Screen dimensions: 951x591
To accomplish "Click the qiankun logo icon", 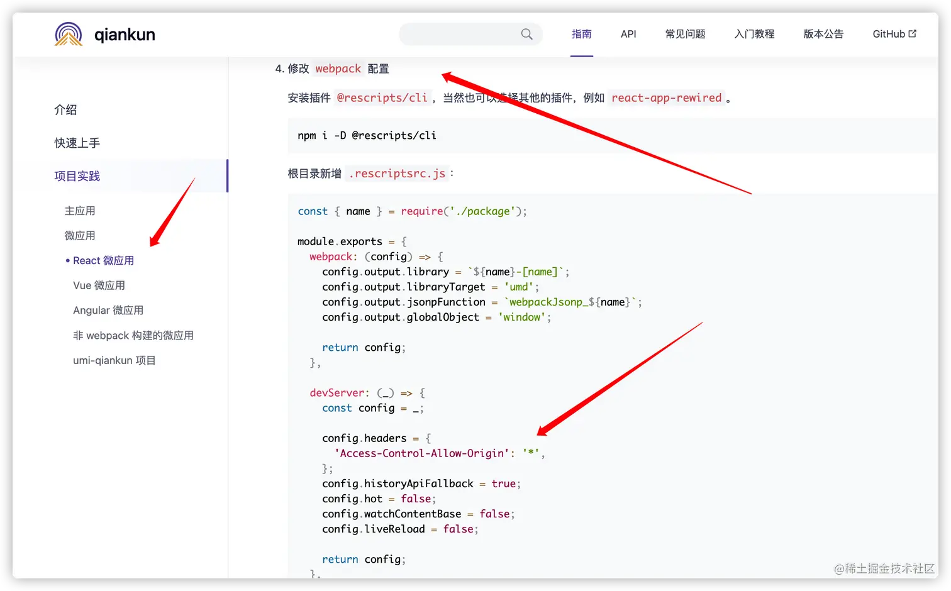I will click(x=69, y=34).
